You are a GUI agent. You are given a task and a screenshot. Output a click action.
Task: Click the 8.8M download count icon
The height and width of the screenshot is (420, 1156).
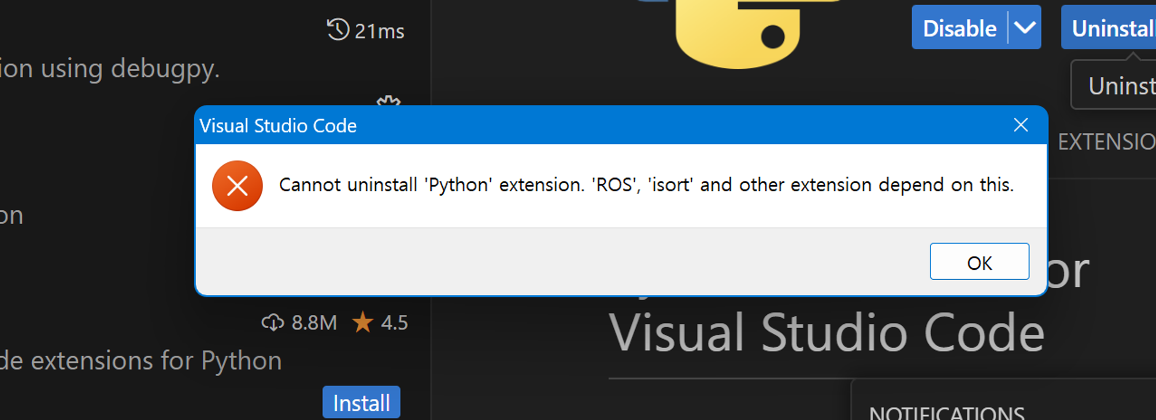273,322
